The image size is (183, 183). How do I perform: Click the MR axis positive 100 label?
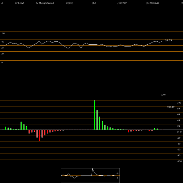coord(179,103)
